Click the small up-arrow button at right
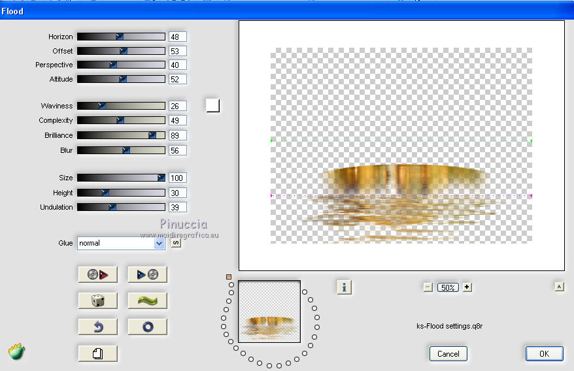Image resolution: width=574 pixels, height=371 pixels. coord(560,287)
